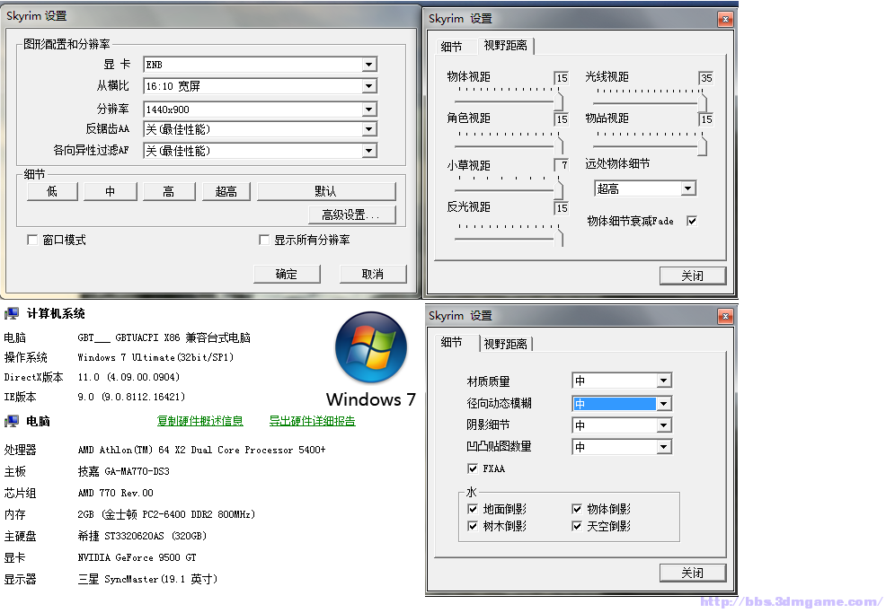Click the 物品视距 slider handle
This screenshot has width=886, height=613.
point(703,145)
